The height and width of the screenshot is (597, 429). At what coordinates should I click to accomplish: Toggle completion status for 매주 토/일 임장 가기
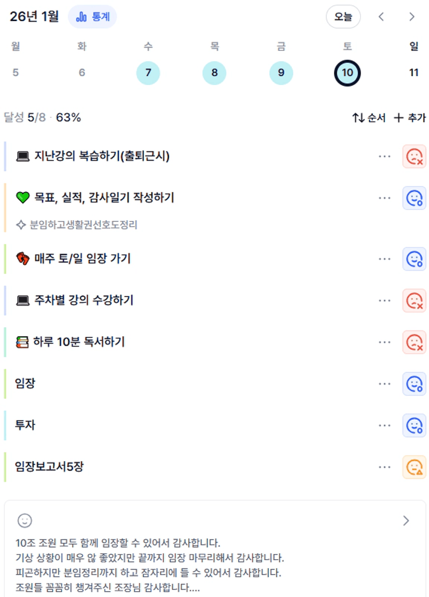point(414,259)
